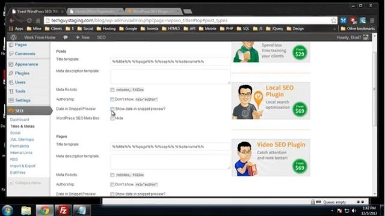Open the comments bubble in admin bar
385x216 pixels.
point(66,37)
